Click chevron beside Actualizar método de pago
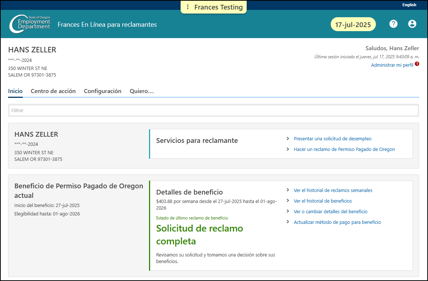This screenshot has width=428, height=281. (x=288, y=222)
